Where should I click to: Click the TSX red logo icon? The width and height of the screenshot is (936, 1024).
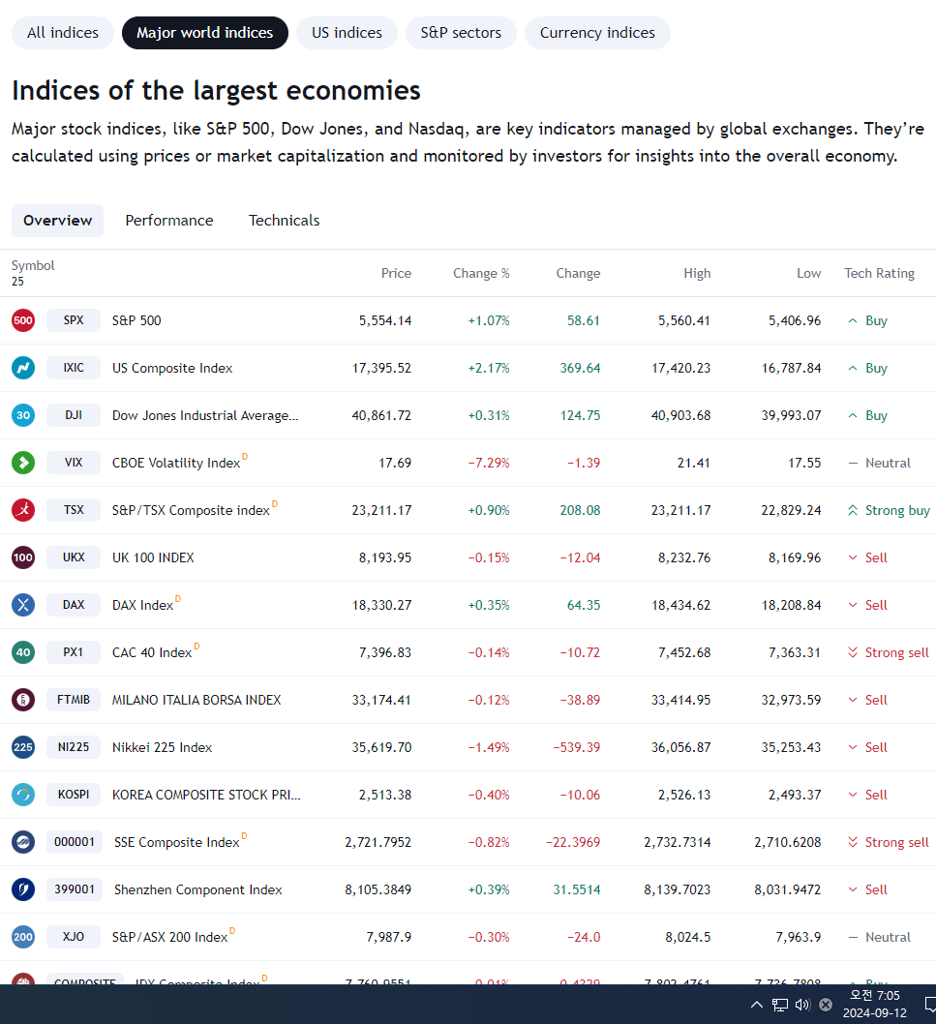tap(23, 510)
